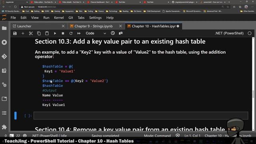Open the Property Inspector gears sidebar icon
Viewport: 256px width, 144px height.
pos(4,84)
